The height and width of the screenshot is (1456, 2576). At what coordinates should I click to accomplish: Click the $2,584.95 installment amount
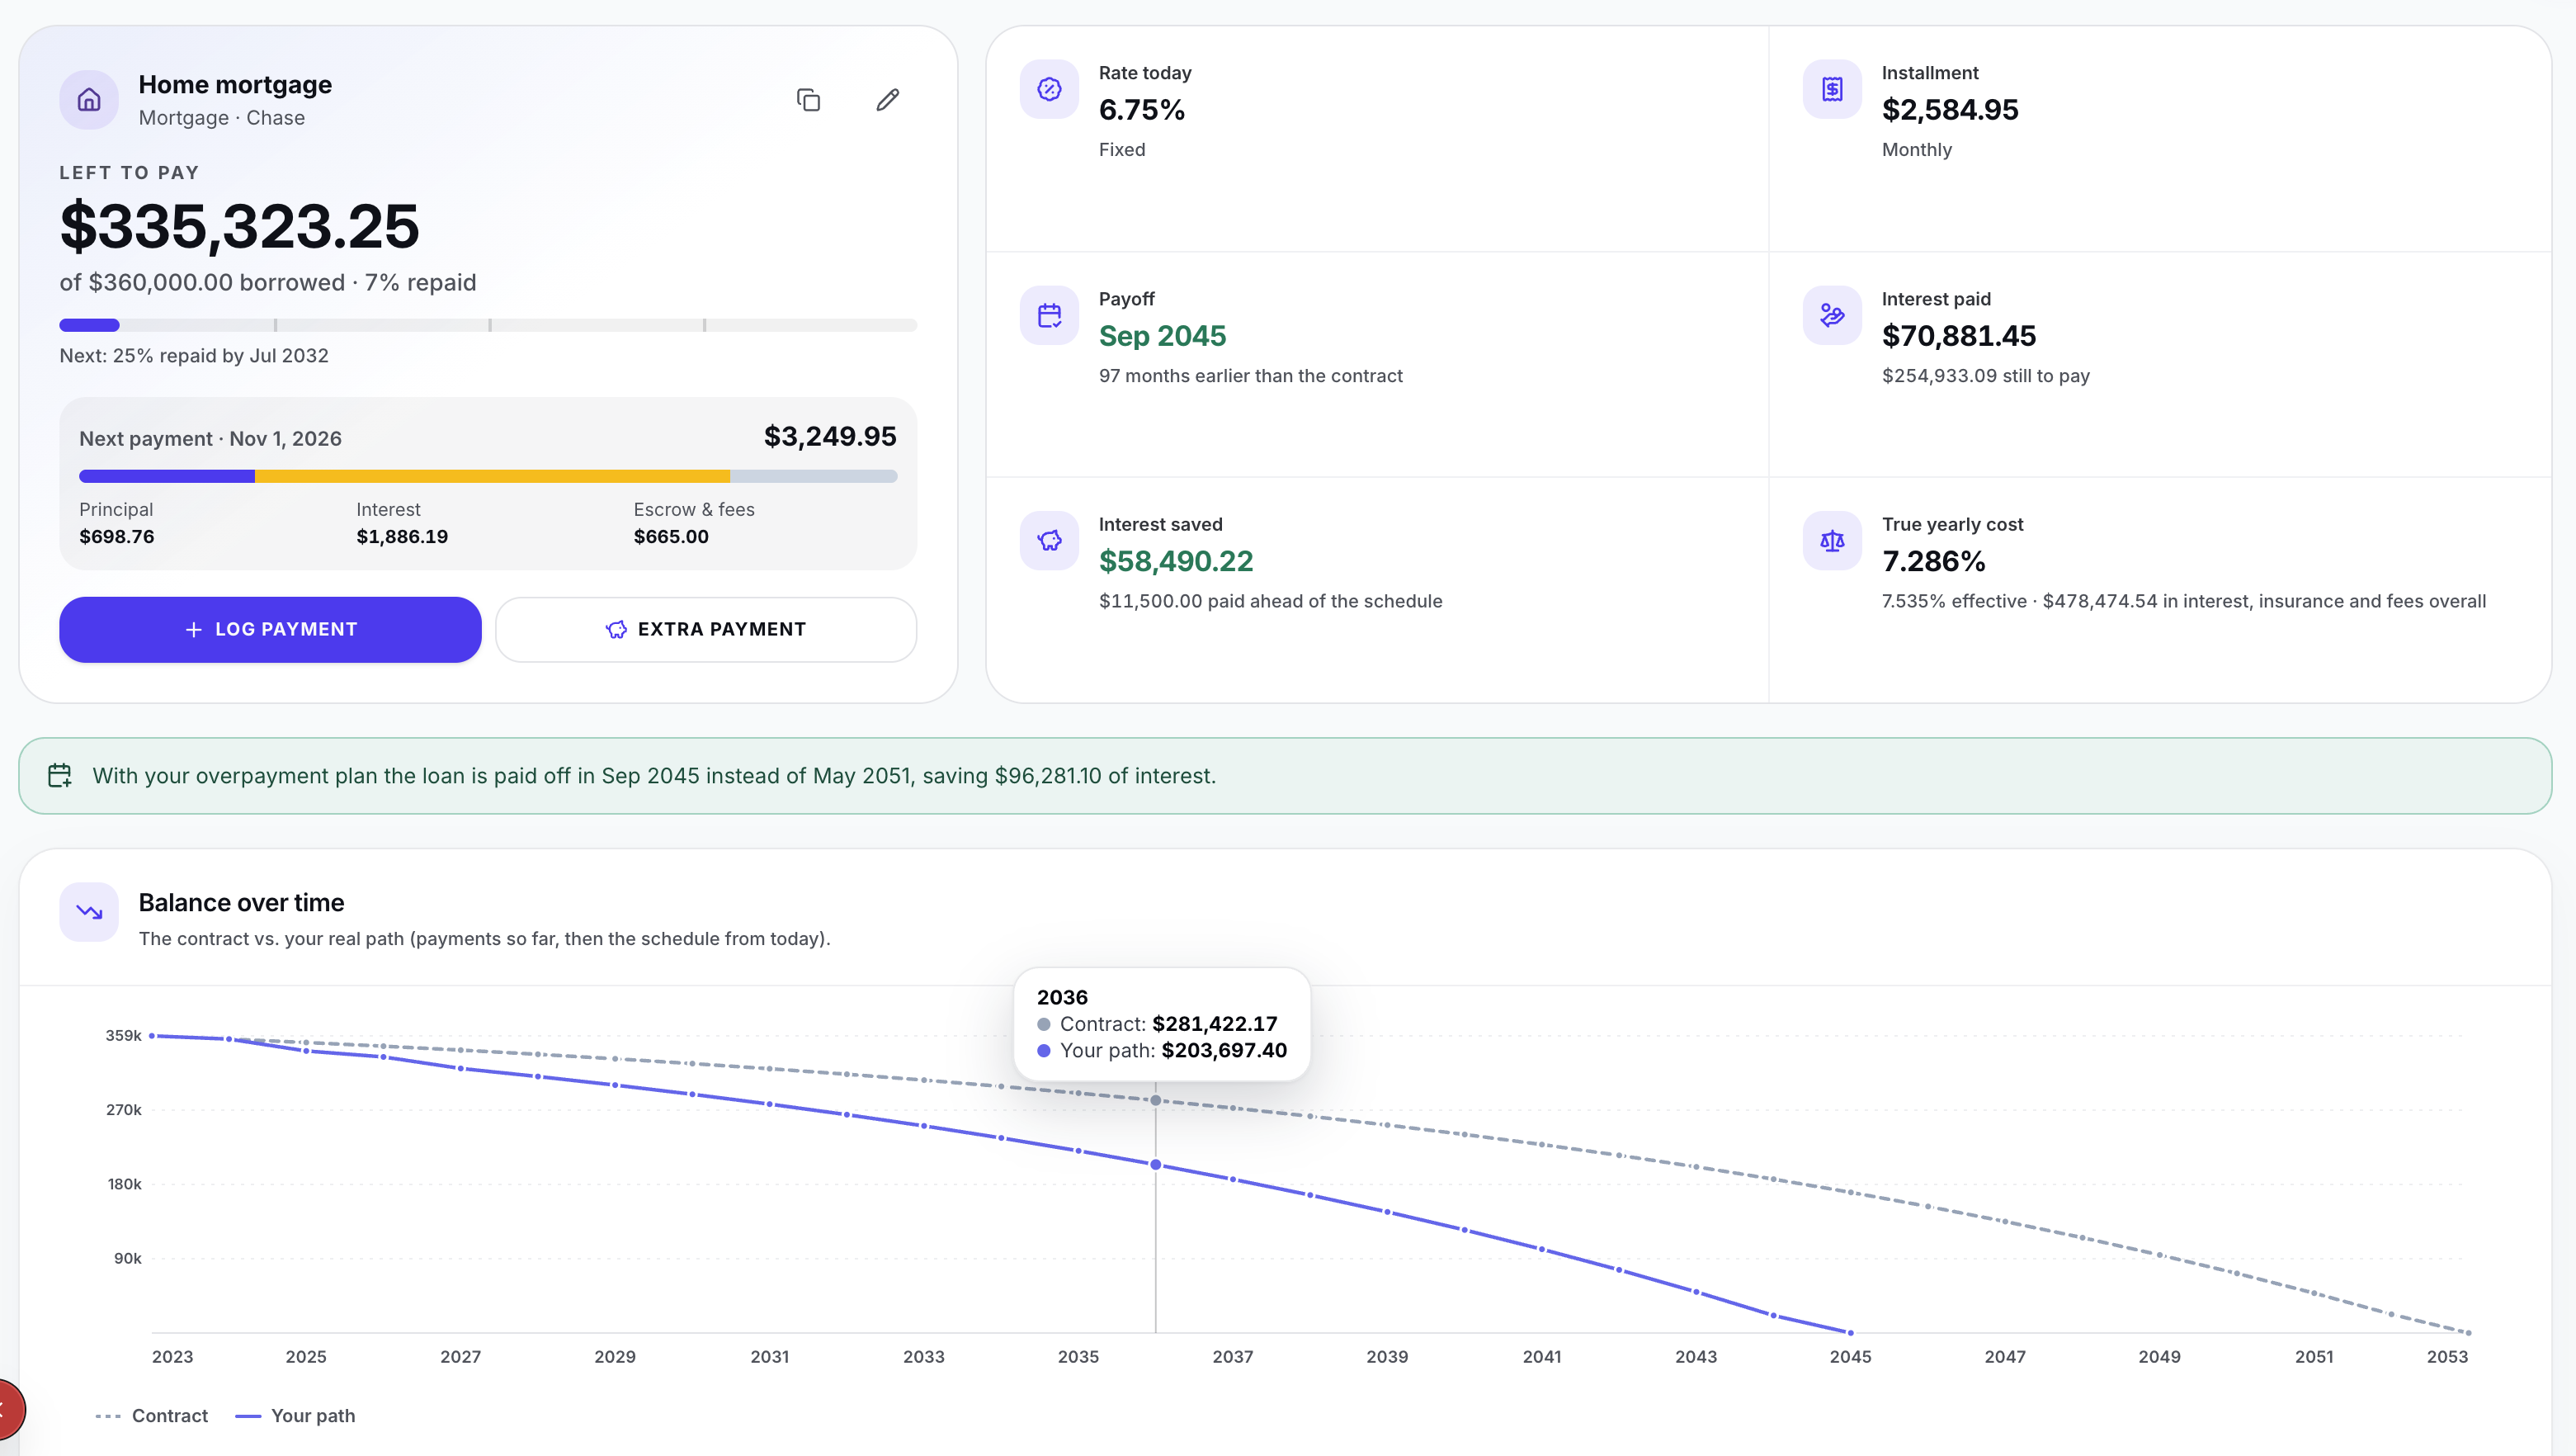[x=1950, y=110]
